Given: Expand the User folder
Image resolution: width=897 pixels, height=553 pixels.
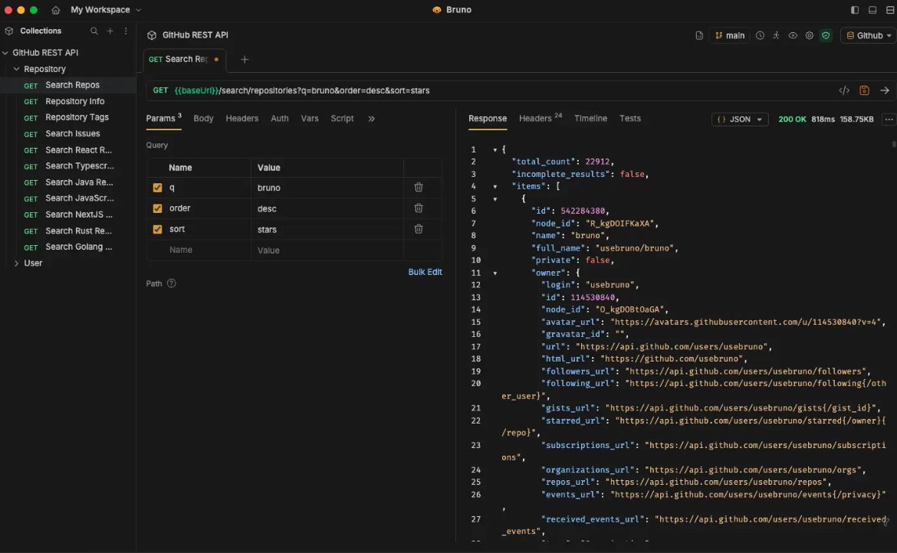Looking at the screenshot, I should pos(17,263).
